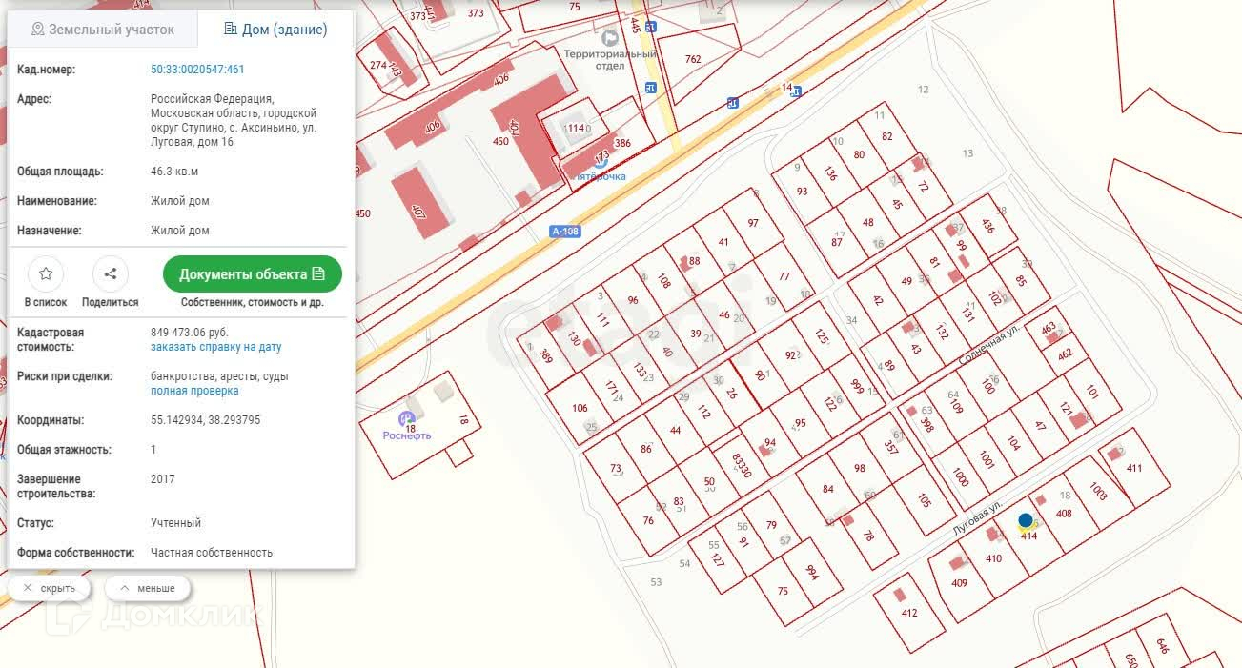The height and width of the screenshot is (668, 1242).
Task: Select parcel 1001 on the map
Action: [987, 461]
